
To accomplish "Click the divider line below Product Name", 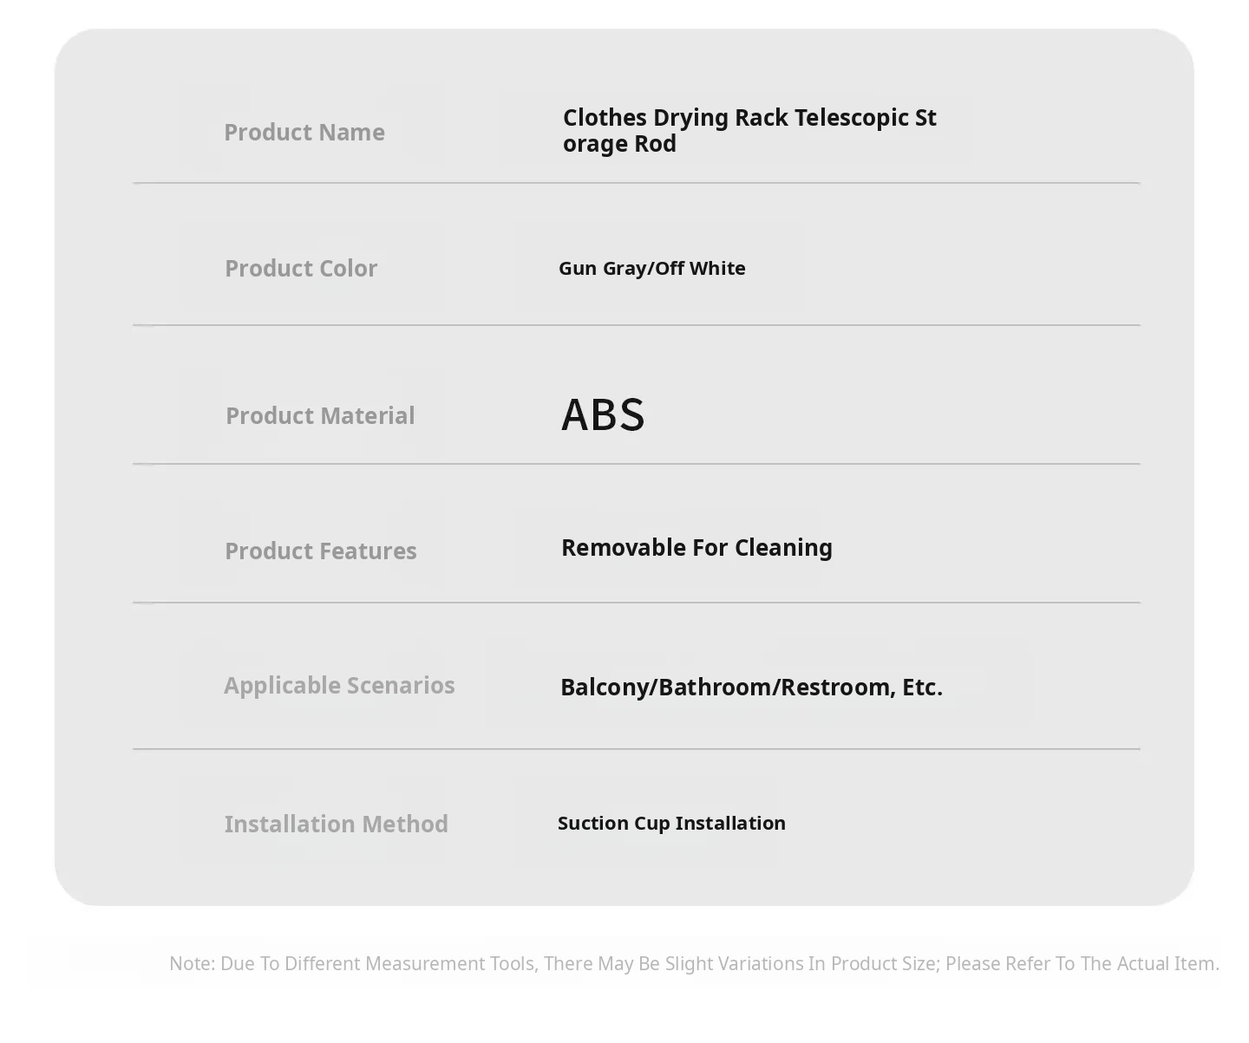I will click(636, 183).
